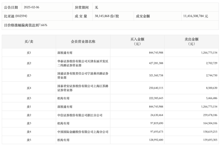Click the 买1 row label
The height and width of the screenshot is (145, 220).
[29, 53]
